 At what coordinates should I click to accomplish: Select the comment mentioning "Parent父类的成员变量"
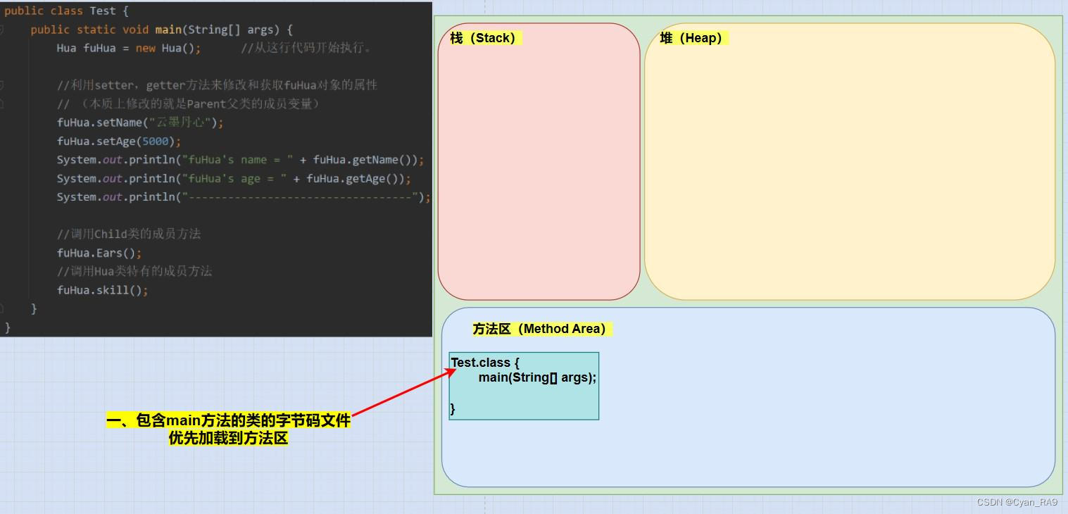(189, 104)
